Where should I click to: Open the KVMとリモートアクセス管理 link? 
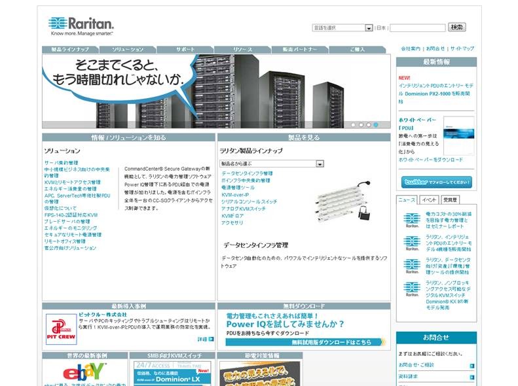(x=72, y=182)
